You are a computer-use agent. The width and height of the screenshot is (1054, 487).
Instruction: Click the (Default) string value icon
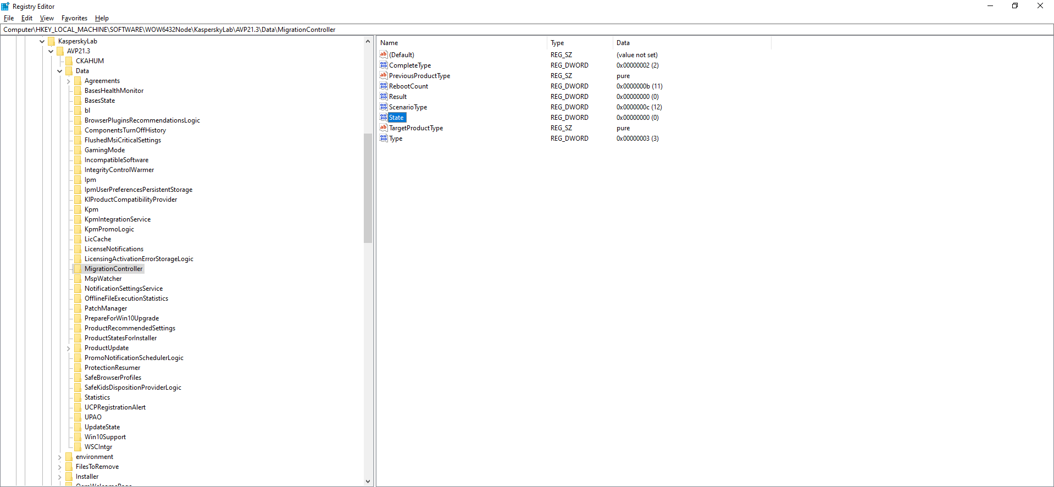tap(384, 54)
